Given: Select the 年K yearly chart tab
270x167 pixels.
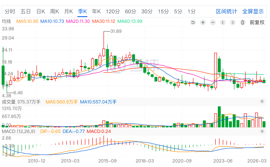Looking at the screenshot, I should tap(96, 11).
